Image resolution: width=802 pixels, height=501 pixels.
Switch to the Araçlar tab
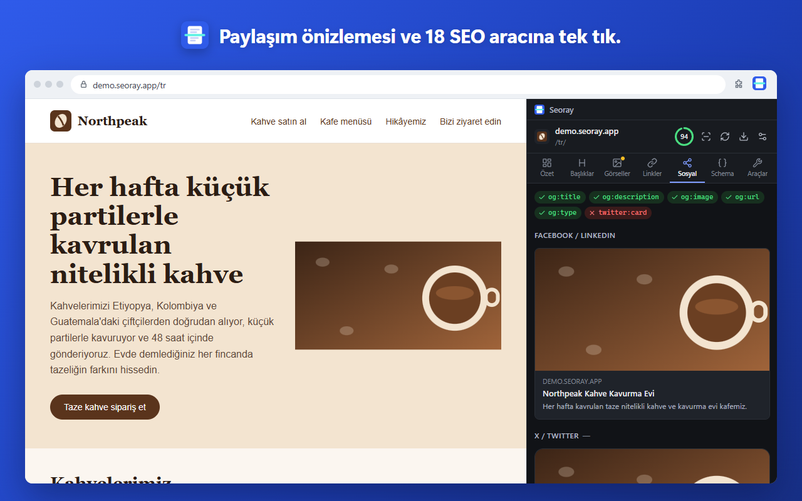(x=758, y=168)
